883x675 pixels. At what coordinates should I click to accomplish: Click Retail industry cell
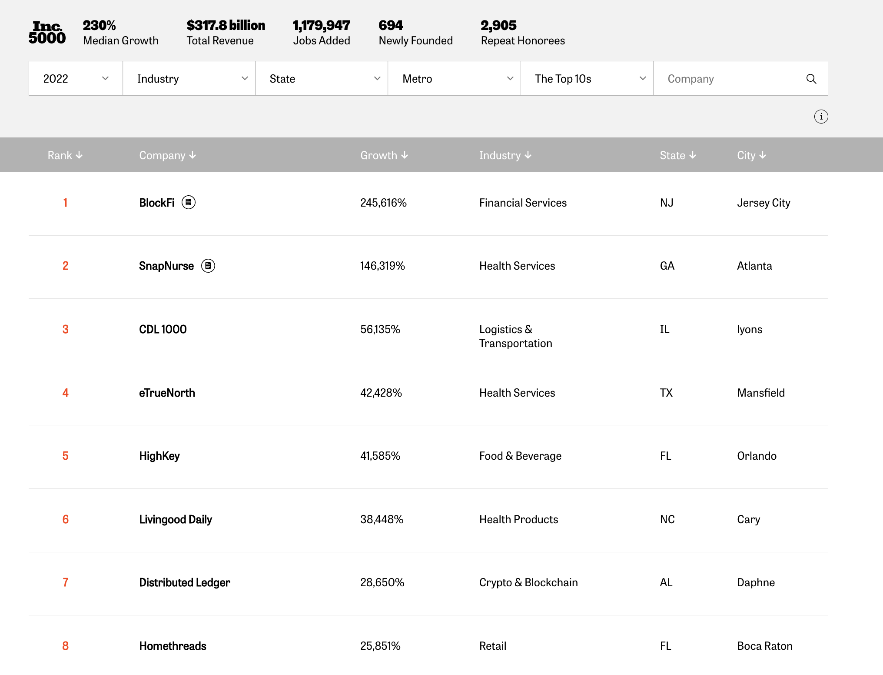point(493,646)
